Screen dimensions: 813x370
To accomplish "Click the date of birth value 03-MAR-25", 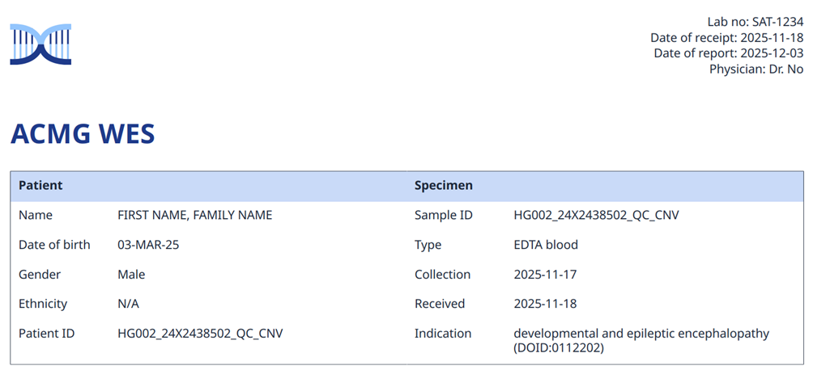I will point(148,245).
